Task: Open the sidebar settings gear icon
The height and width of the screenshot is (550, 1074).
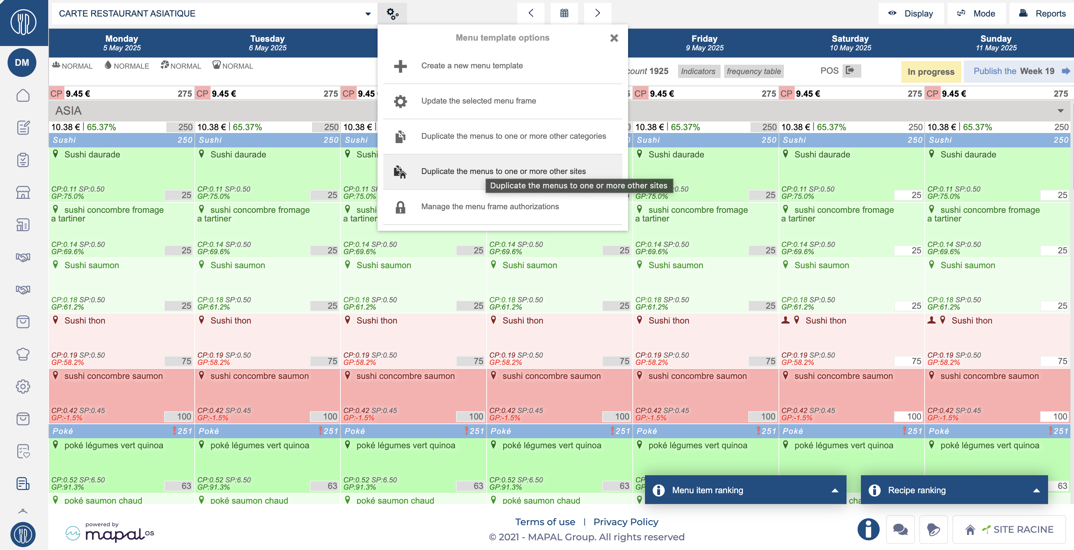Action: pyautogui.click(x=23, y=386)
